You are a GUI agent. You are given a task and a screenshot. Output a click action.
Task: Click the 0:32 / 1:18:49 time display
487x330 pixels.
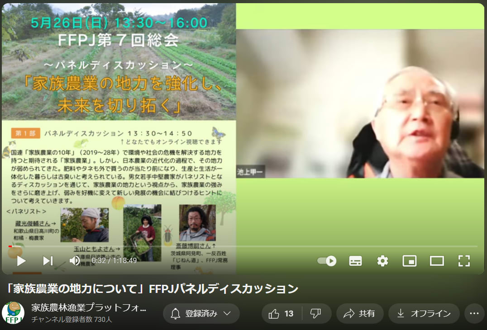pyautogui.click(x=115, y=260)
